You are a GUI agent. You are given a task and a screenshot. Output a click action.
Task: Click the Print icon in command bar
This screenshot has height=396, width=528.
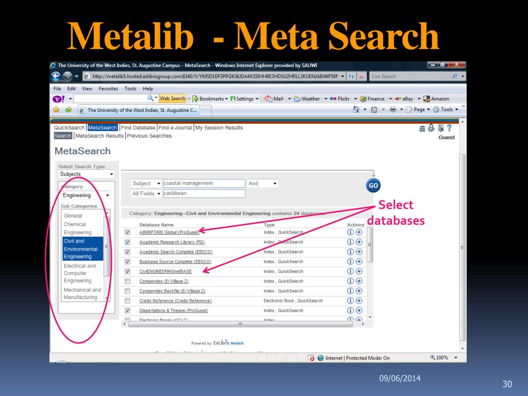click(x=392, y=109)
